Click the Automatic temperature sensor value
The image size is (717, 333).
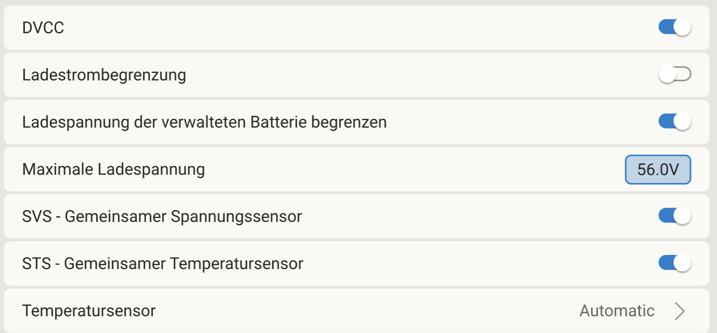pos(617,311)
